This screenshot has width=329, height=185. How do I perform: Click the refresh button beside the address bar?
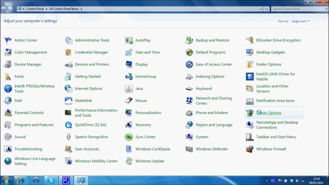(266, 9)
